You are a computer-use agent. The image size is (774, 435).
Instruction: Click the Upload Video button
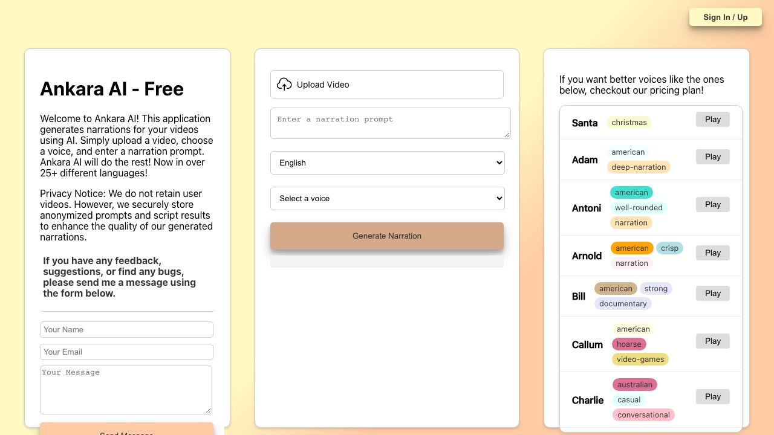(x=387, y=85)
